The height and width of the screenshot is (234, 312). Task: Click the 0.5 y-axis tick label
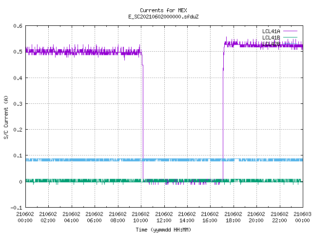tap(18, 52)
